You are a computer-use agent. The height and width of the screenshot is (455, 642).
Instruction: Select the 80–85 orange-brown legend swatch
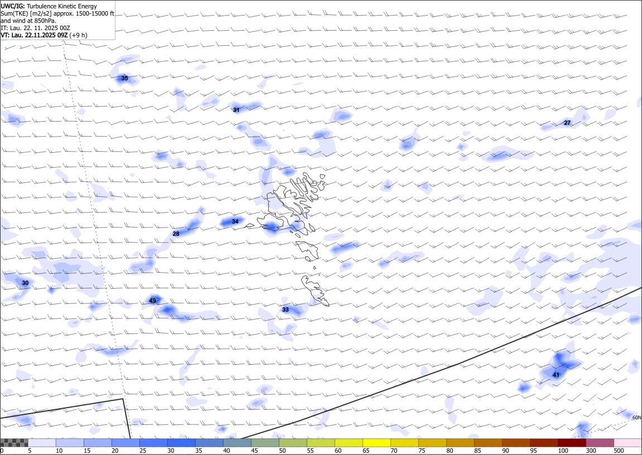click(x=460, y=443)
